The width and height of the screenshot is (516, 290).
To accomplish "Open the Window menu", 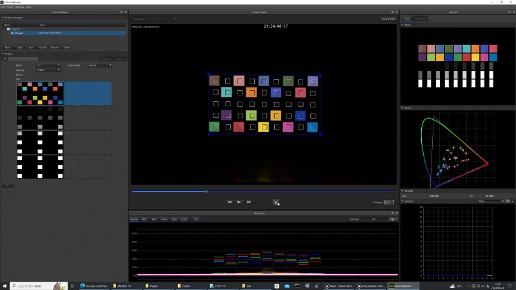I will tap(19, 6).
